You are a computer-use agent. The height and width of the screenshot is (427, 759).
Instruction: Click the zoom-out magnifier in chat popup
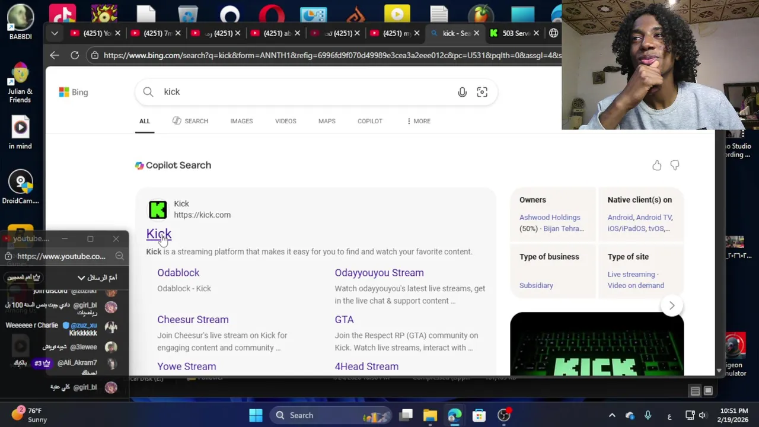[119, 256]
